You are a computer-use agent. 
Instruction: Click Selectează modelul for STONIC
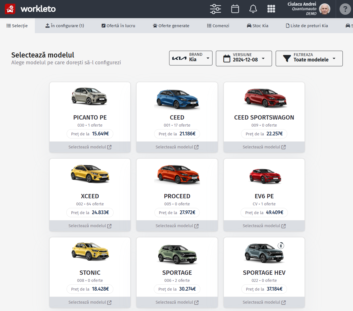pos(90,302)
